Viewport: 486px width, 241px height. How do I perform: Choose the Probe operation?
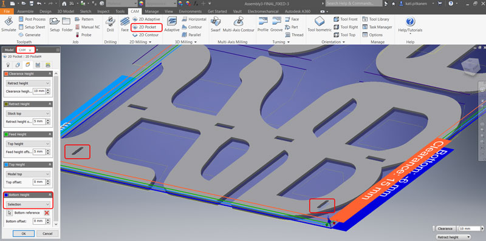(83, 35)
